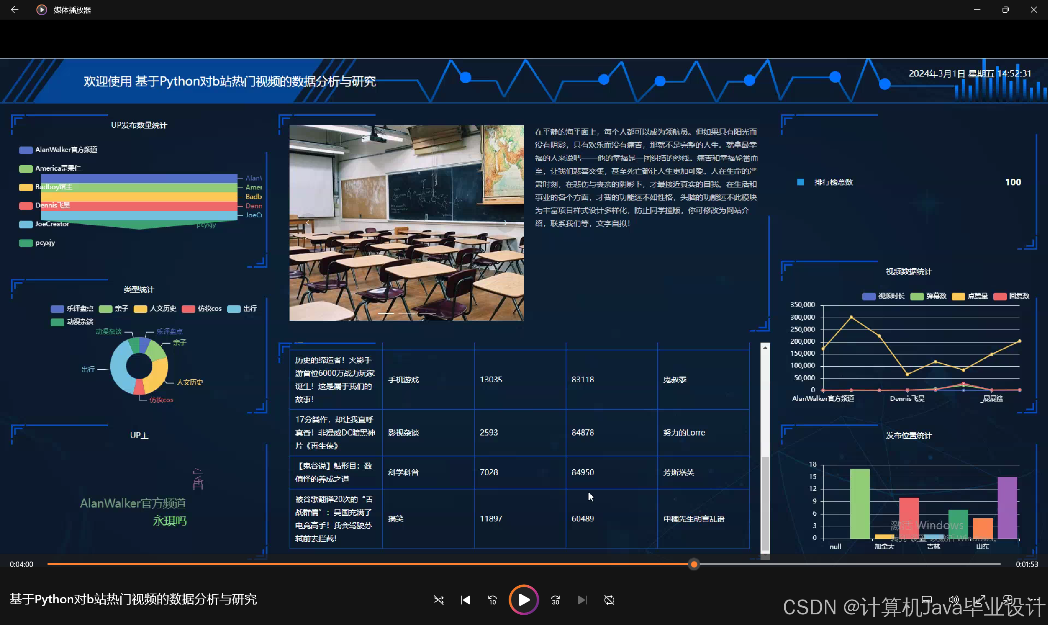
Task: Click the 动漫杂谈 legend item in 类型统计
Action: click(72, 322)
